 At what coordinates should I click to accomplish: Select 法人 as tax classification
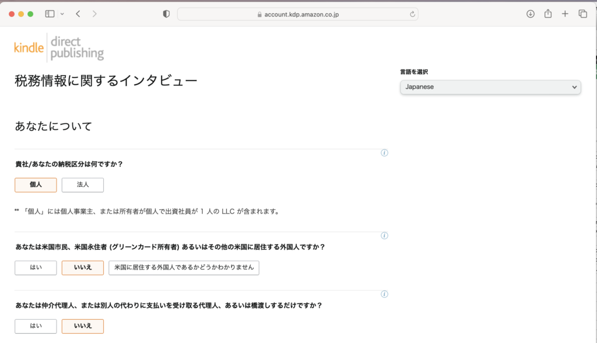pos(83,185)
